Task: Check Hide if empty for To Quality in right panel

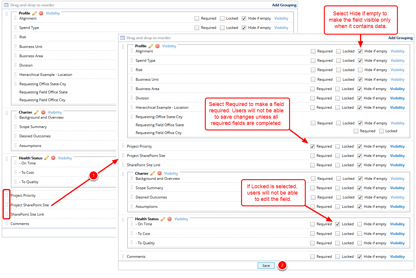Action: click(360, 243)
